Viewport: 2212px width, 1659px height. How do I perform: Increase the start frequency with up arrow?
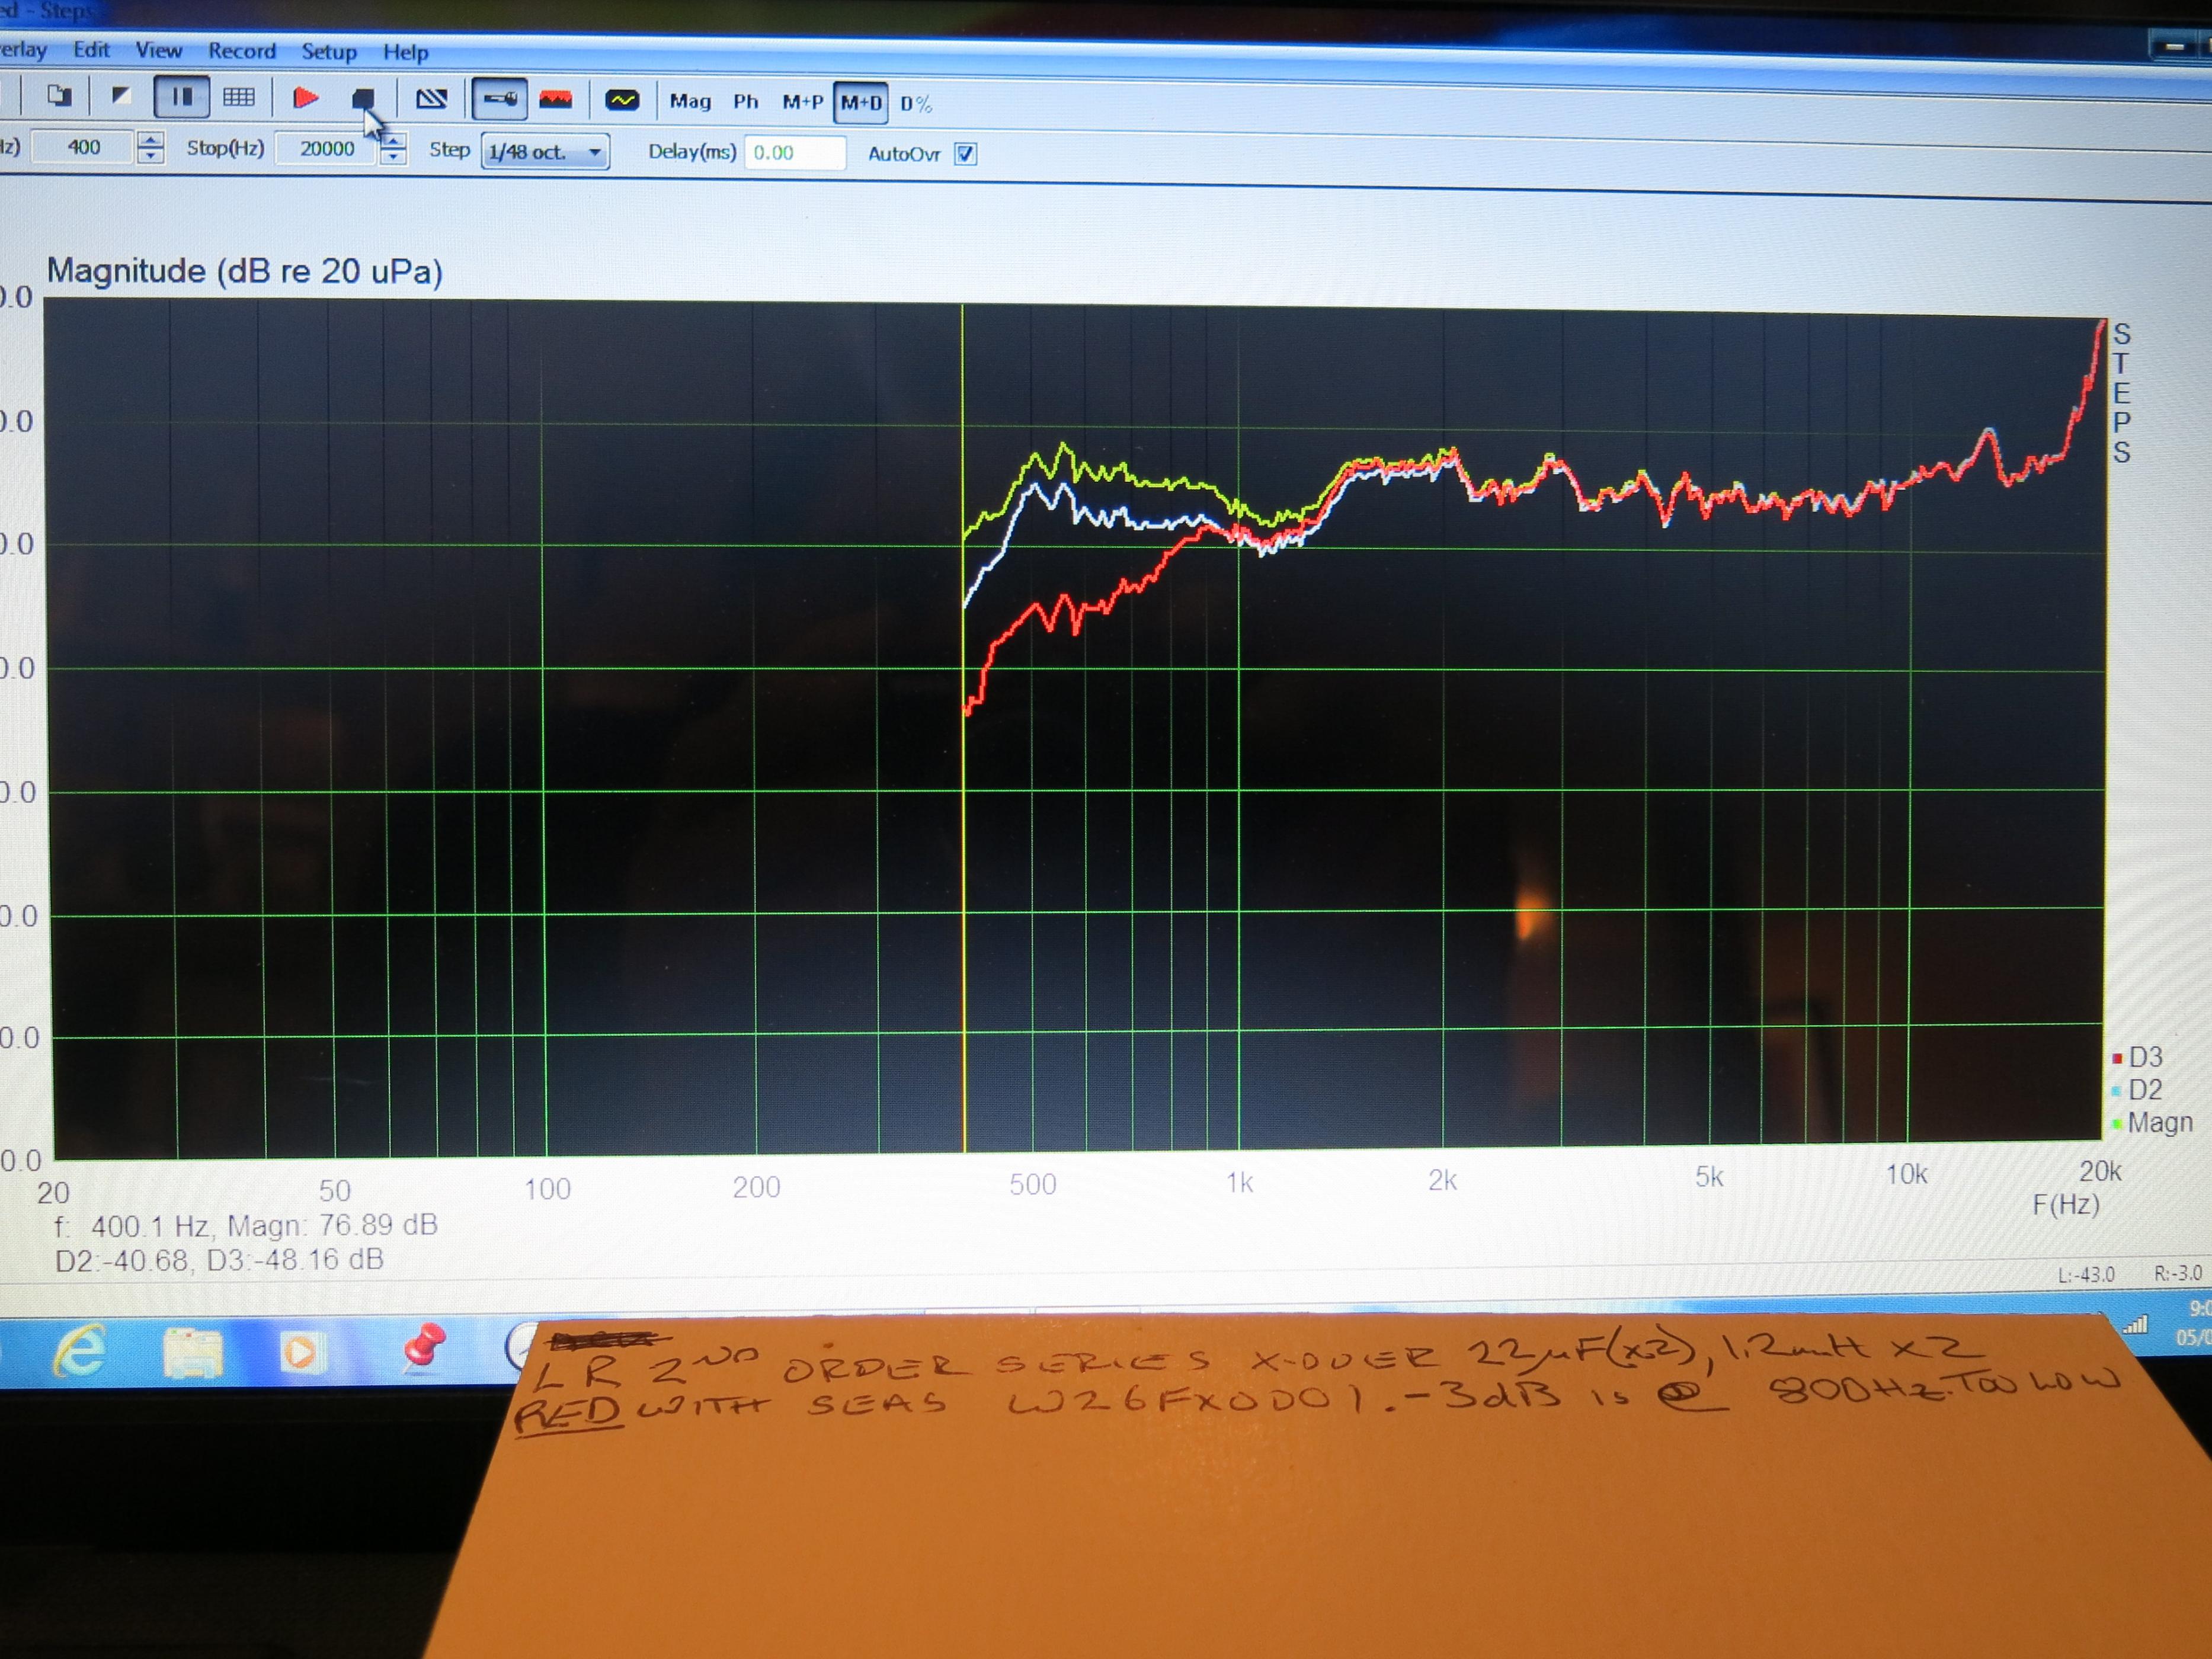click(150, 140)
